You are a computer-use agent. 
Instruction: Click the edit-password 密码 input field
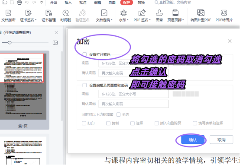pyautogui.click(x=133, y=94)
